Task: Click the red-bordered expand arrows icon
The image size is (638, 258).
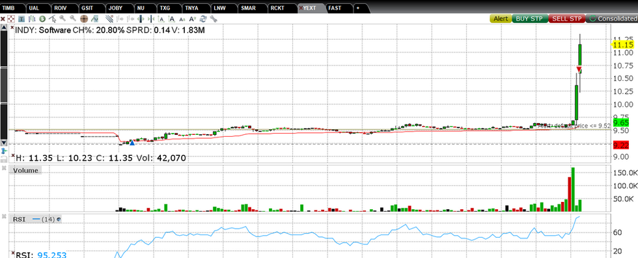Action: point(11,19)
